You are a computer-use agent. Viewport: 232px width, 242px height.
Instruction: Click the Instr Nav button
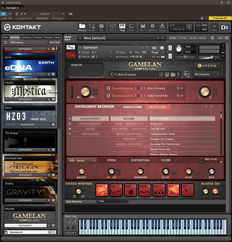point(55,43)
